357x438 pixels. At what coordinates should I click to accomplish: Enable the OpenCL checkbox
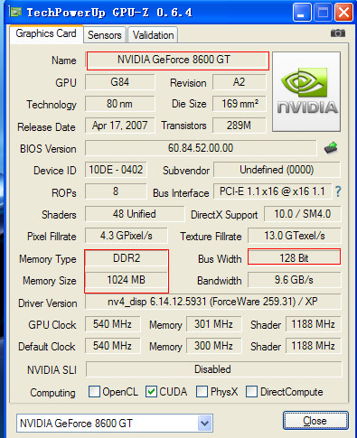(94, 392)
